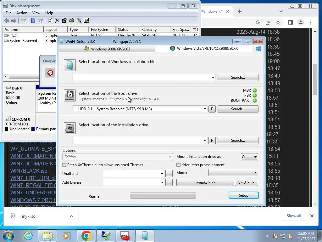Toggle Chrome's side panel icon
The width and height of the screenshot is (322, 242).
[x=290, y=22]
